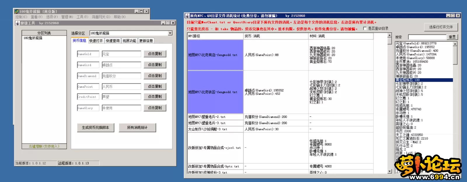
Task: Expand the 选择分区 dropdown
Action: tap(170, 33)
